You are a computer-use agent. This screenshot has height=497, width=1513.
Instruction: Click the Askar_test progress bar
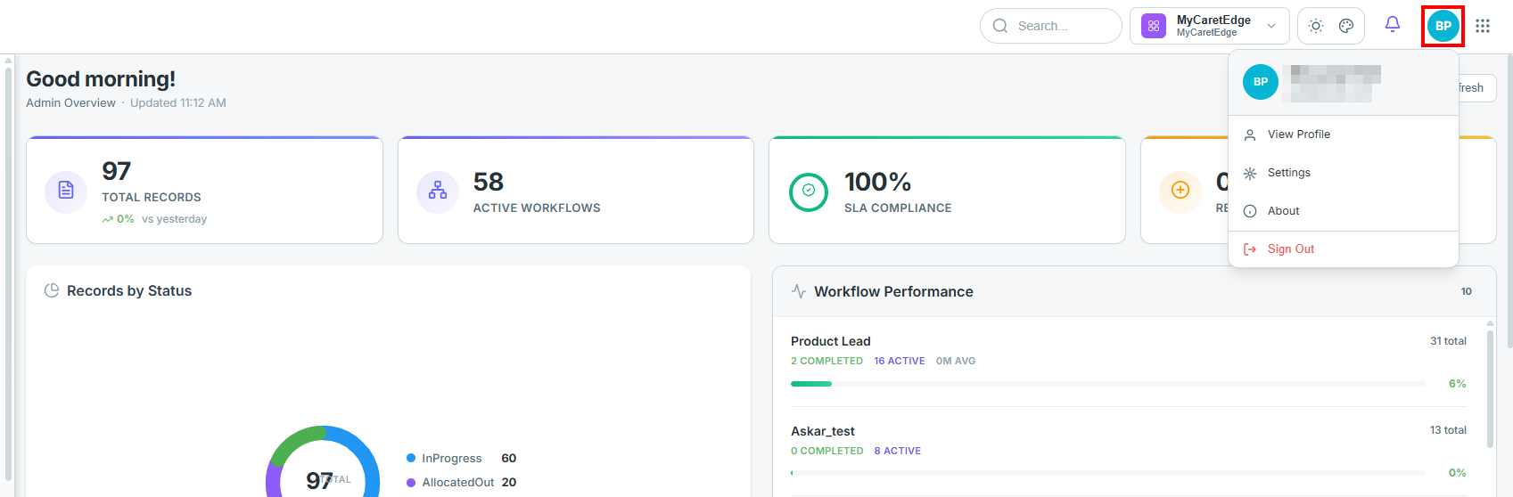[1107, 473]
